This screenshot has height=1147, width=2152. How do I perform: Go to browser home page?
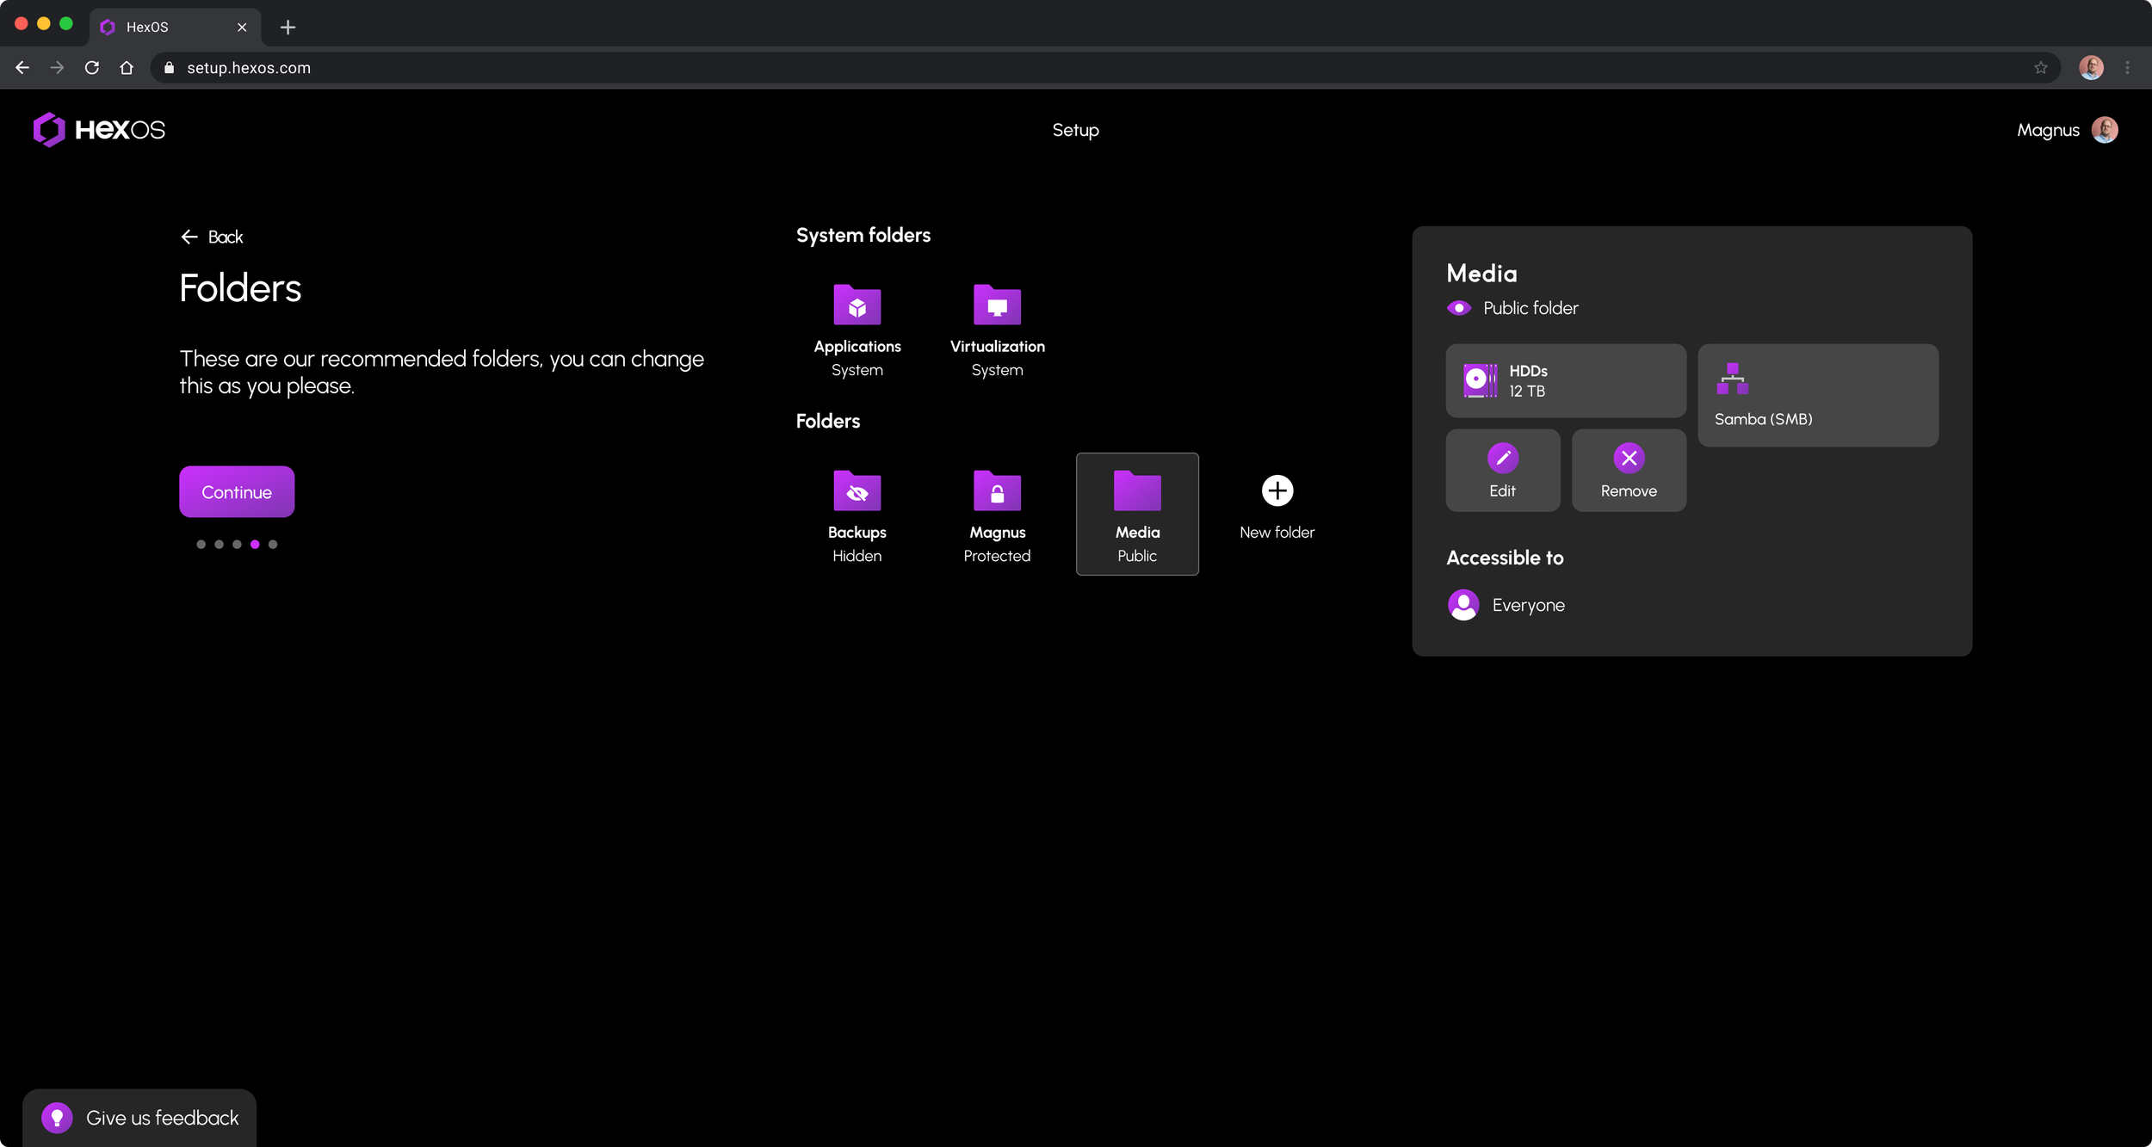click(127, 68)
